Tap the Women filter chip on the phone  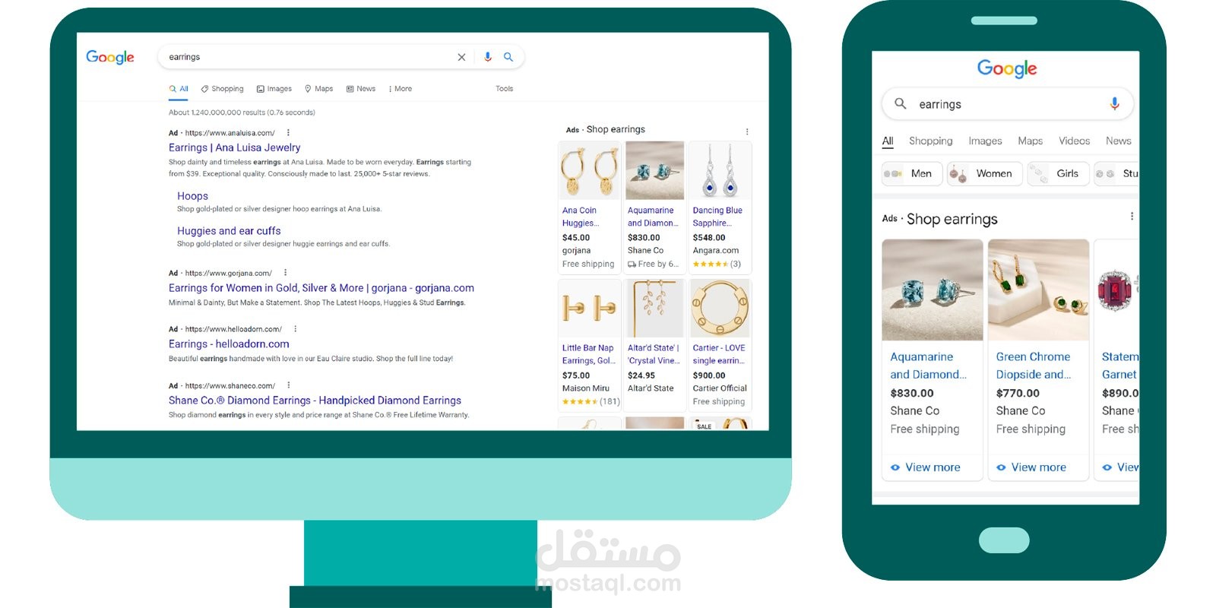coord(984,174)
